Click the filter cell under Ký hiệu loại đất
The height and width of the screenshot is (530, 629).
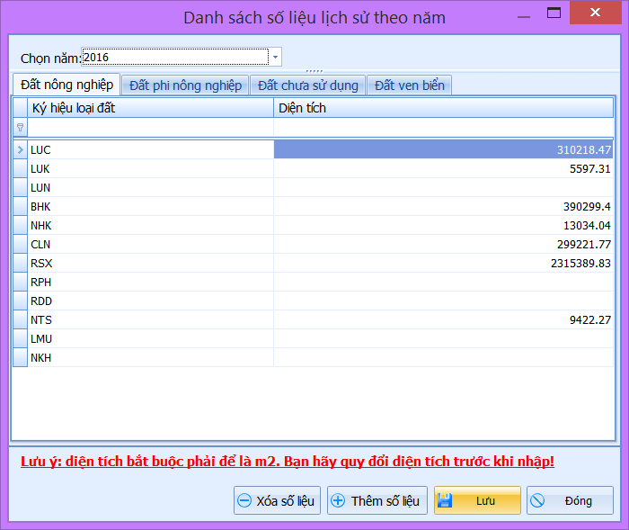150,128
